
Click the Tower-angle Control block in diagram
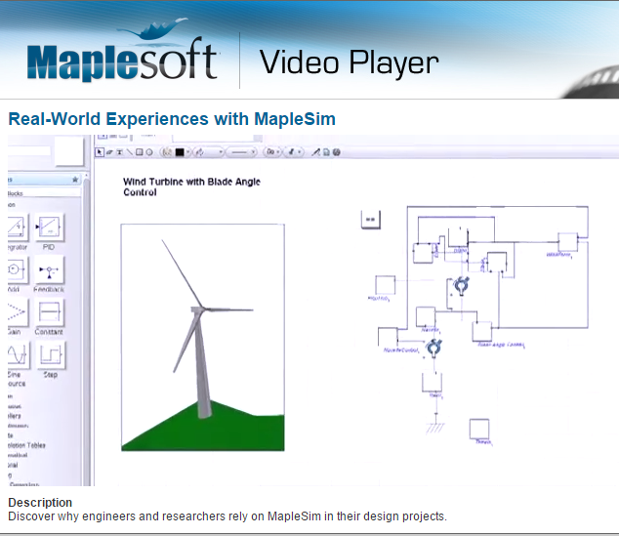482,330
